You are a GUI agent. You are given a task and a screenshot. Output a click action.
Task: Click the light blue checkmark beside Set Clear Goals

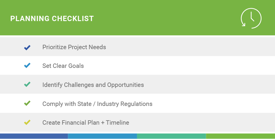click(x=27, y=65)
